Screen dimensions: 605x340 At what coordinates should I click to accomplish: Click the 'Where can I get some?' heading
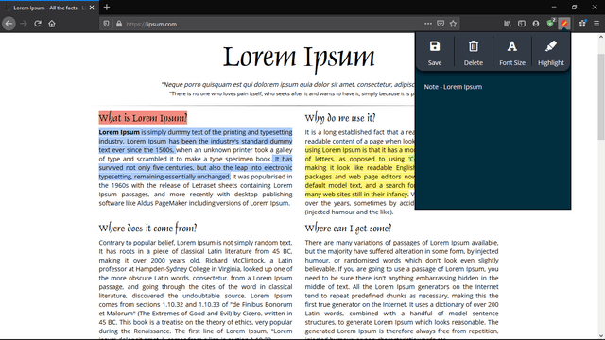tap(348, 229)
